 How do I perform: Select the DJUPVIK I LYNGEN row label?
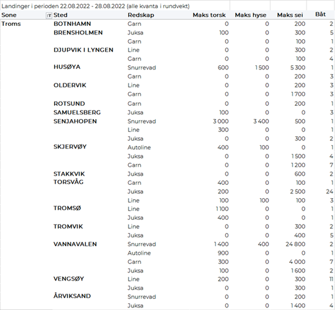pos(83,50)
